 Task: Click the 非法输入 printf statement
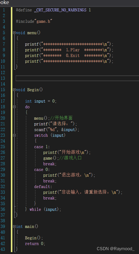(x=83, y=192)
